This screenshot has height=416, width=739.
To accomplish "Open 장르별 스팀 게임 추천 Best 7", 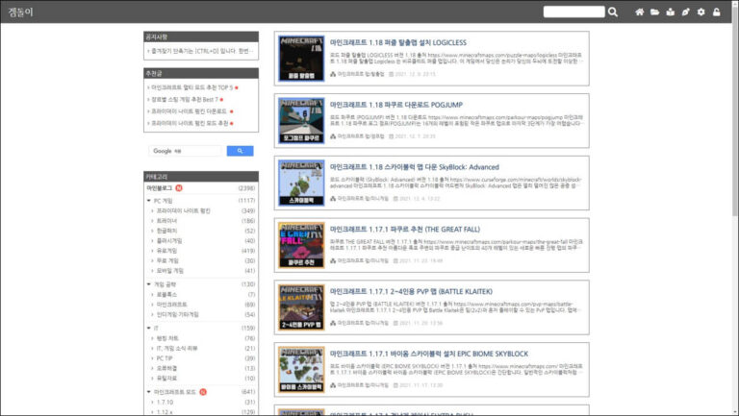I will point(185,99).
